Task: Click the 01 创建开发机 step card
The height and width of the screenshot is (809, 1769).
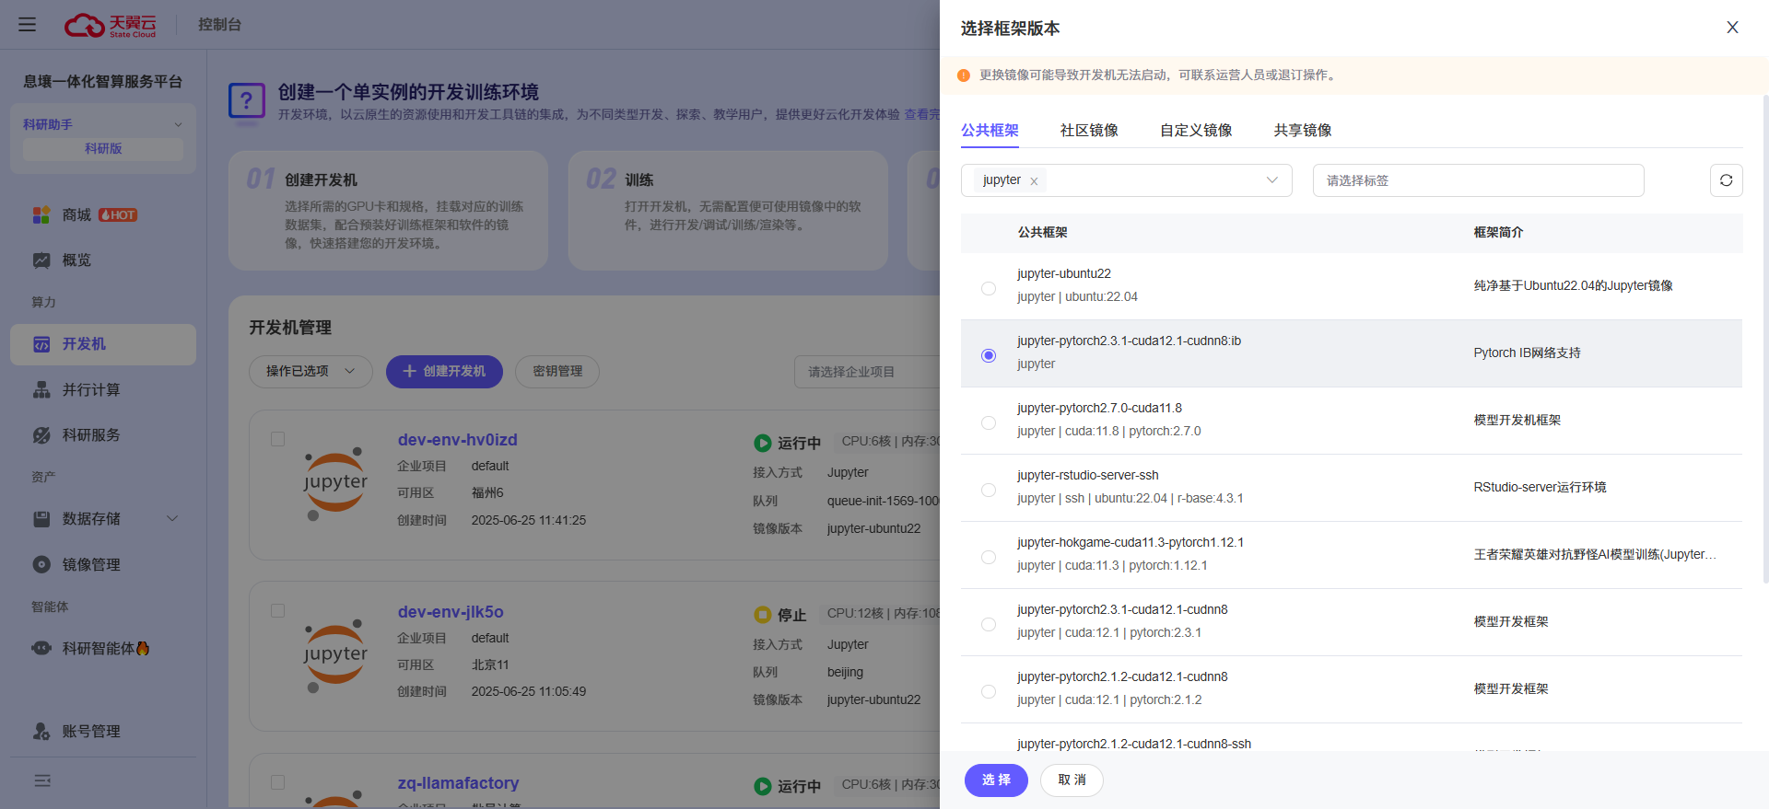Action: pos(388,211)
